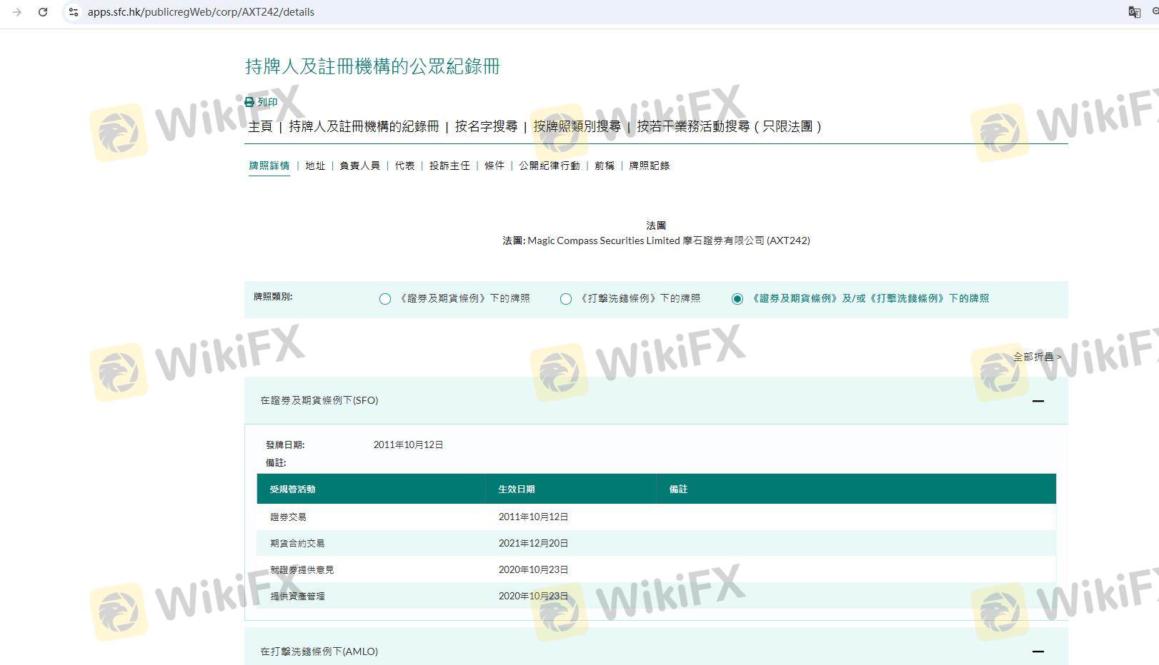
Task: Collapse the 在打擊洗錢條例下(AMLO) section
Action: 1038,651
